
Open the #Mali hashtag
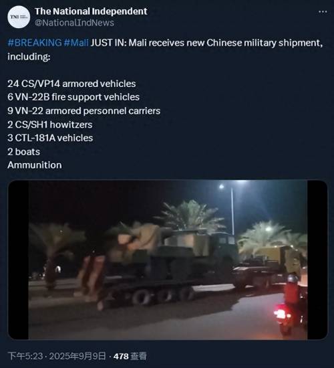click(76, 43)
